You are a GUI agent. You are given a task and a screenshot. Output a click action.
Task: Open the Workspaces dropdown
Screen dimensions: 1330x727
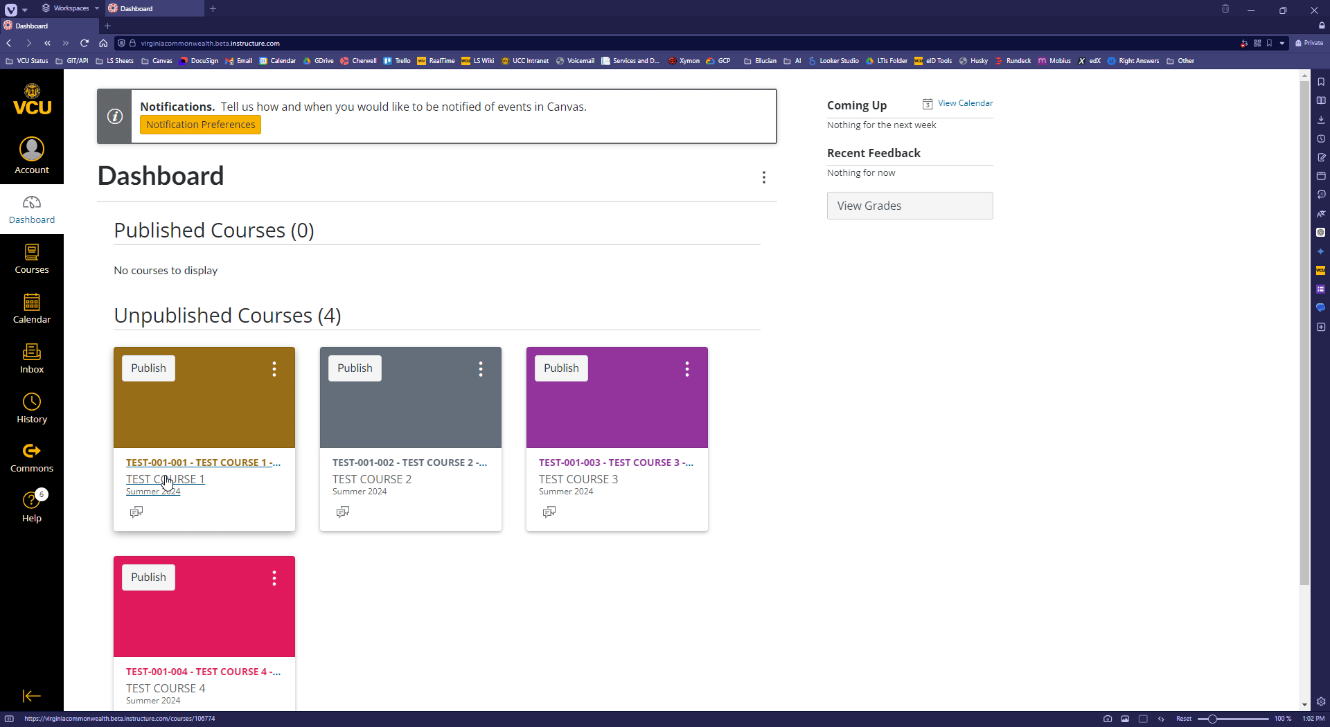tap(70, 8)
